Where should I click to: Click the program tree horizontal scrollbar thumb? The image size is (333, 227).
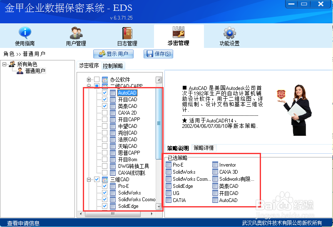coord(112,214)
